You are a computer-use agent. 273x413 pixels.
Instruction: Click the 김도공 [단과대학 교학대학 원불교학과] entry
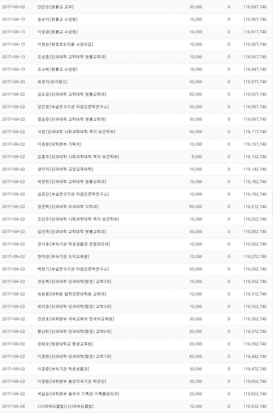coord(72,94)
